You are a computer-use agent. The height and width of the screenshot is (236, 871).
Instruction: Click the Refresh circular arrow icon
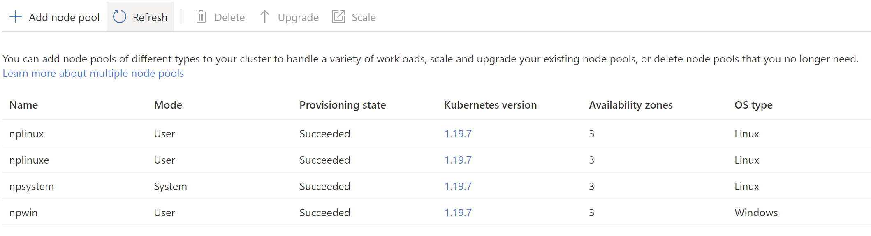120,17
